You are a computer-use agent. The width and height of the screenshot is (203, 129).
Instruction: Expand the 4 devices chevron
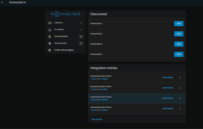click(81, 23)
